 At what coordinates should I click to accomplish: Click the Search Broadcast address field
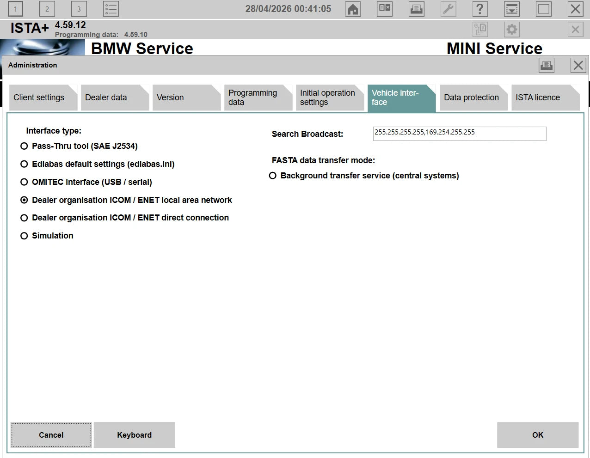[460, 134]
